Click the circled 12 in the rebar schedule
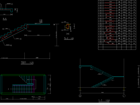The image size is (140, 105). coord(101,30)
